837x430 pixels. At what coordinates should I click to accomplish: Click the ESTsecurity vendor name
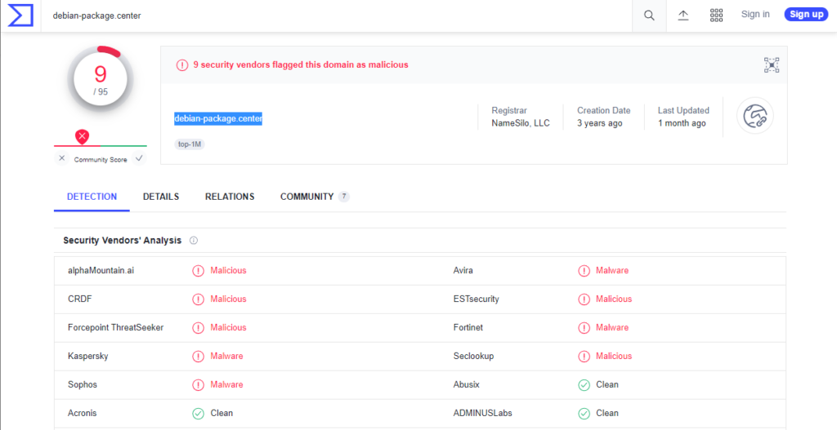477,299
